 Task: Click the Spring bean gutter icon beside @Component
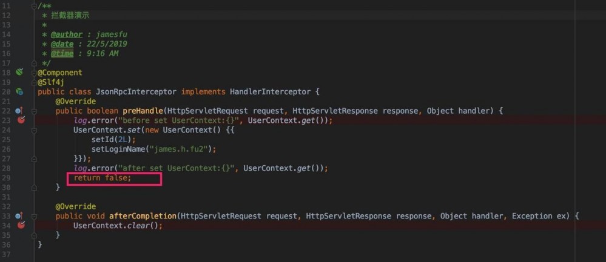tap(19, 72)
